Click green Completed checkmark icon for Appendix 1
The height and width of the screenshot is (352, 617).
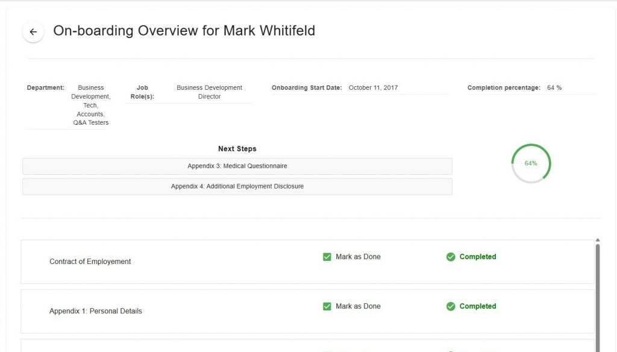(x=451, y=306)
